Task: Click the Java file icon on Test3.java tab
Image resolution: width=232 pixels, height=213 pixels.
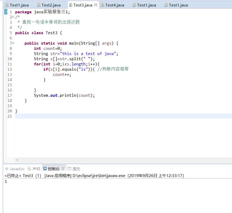Action: (70, 5)
